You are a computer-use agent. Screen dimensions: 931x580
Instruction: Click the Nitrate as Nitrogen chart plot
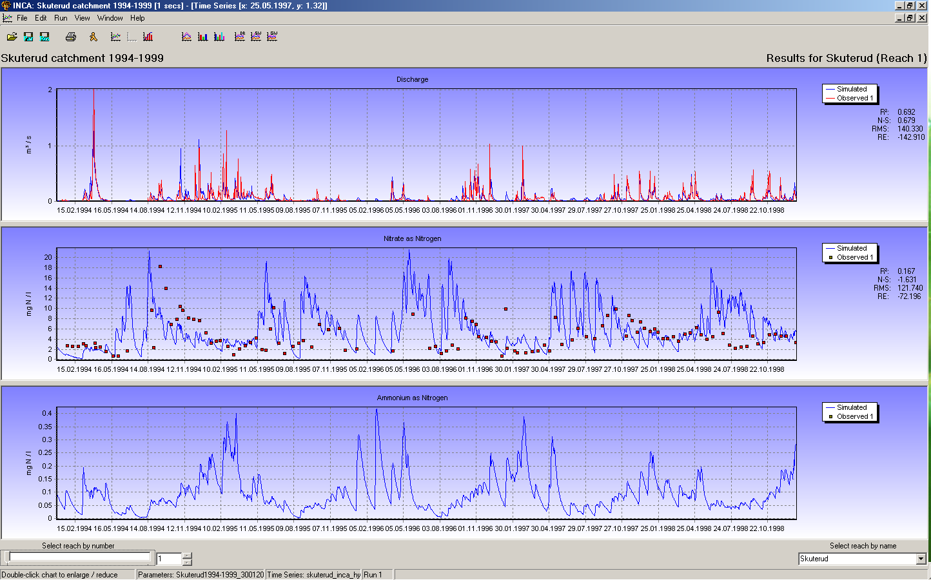[x=426, y=304]
